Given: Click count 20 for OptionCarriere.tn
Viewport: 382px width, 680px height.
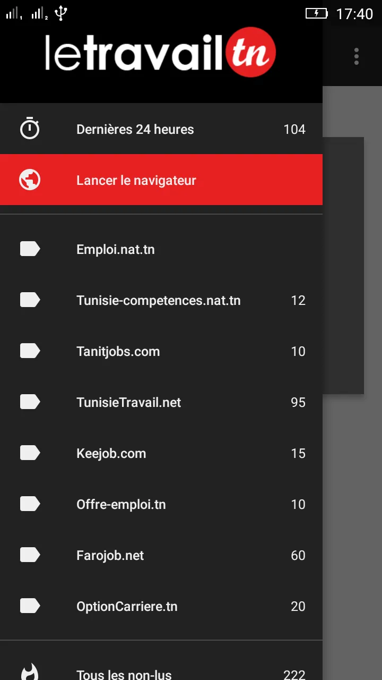Looking at the screenshot, I should [x=298, y=607].
